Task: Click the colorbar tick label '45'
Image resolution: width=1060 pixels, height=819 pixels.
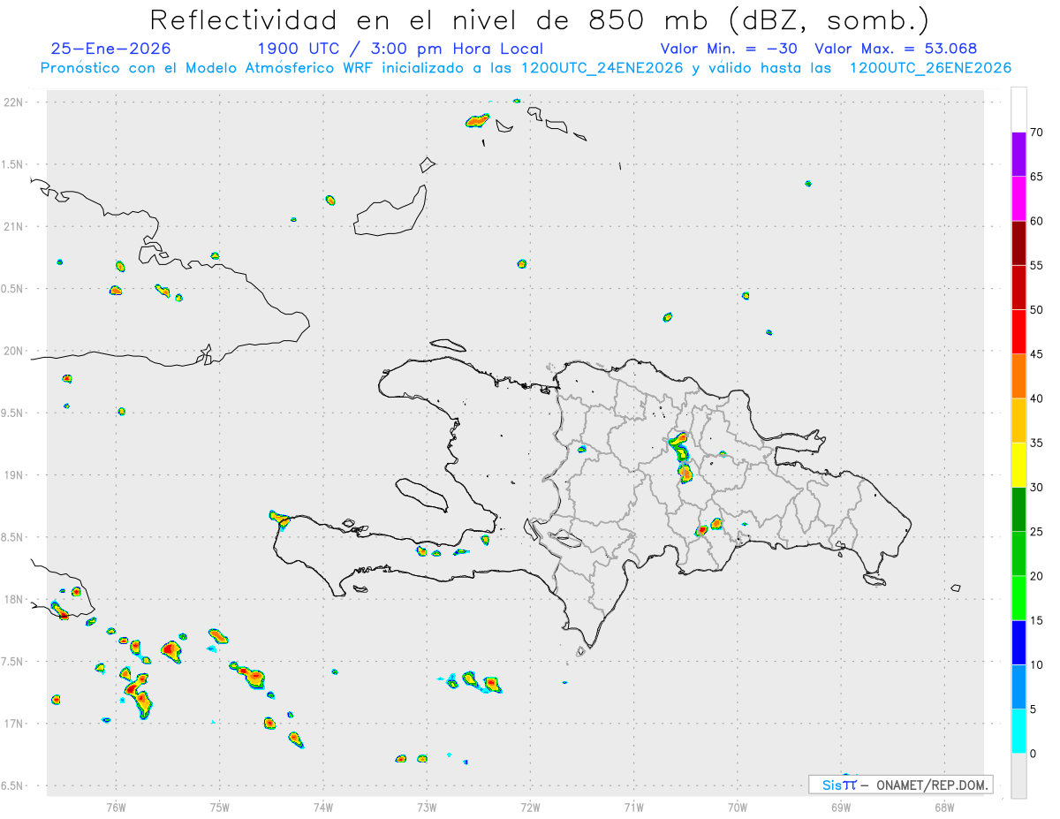Action: click(1036, 354)
